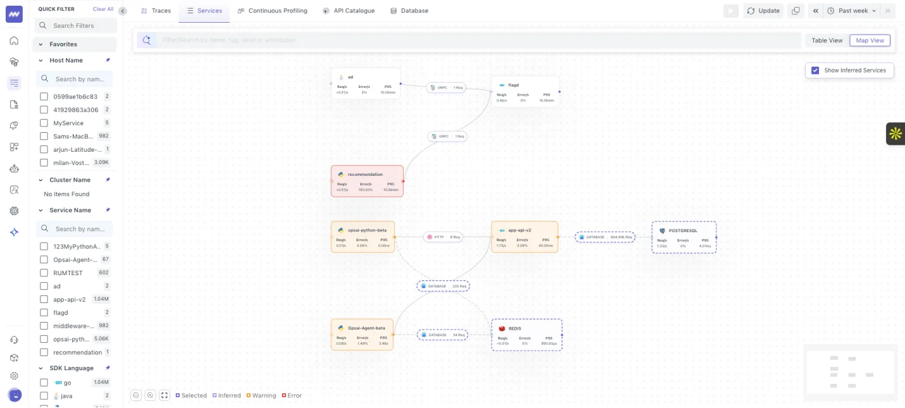Collapse the Host Name section
Viewport: 905px width, 408px height.
tap(41, 60)
